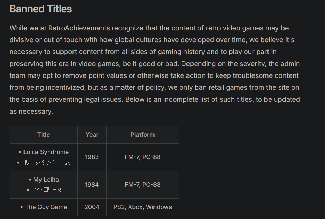Select the 2004 year cell
The image size is (325, 219).
(92, 207)
